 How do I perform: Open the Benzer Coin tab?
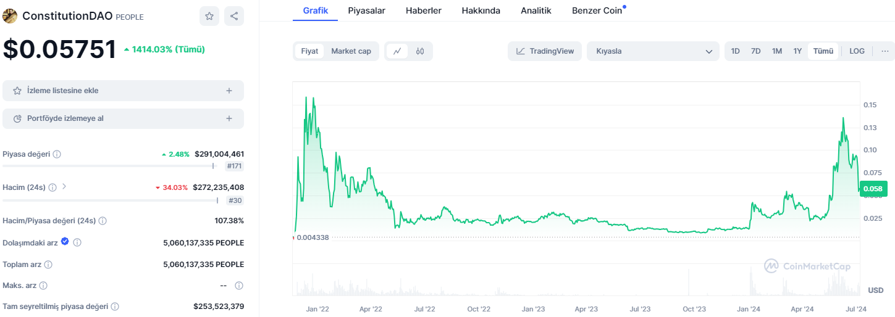[597, 10]
